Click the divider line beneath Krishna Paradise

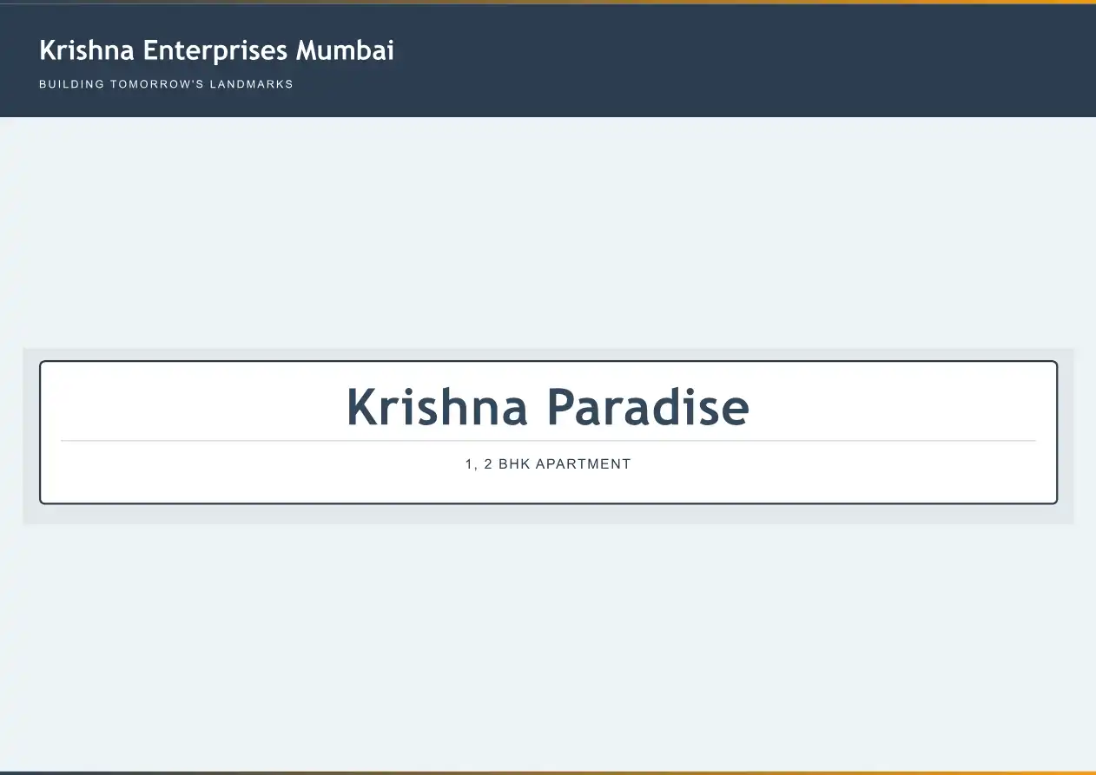(x=547, y=441)
